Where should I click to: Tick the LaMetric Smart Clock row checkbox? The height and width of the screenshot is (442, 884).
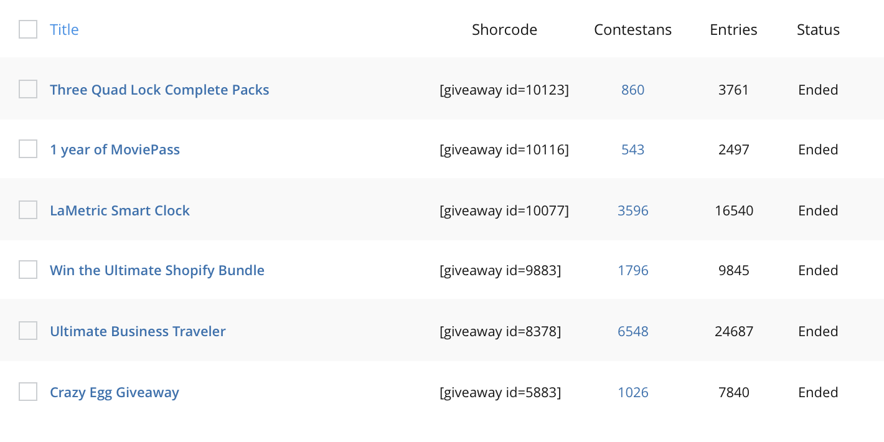[28, 210]
